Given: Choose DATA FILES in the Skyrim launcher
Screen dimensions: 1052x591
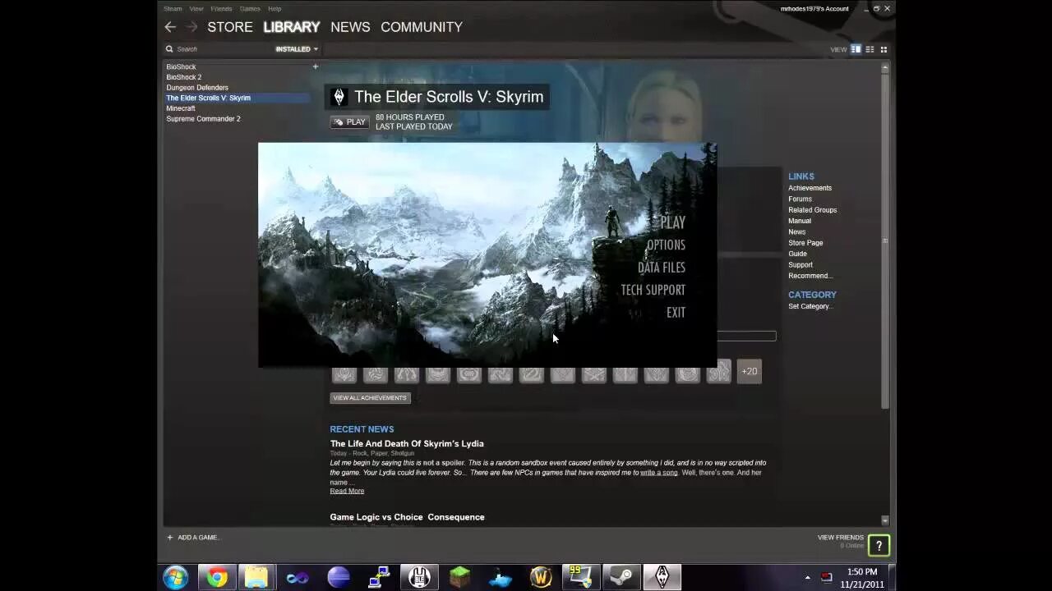Looking at the screenshot, I should [x=662, y=268].
